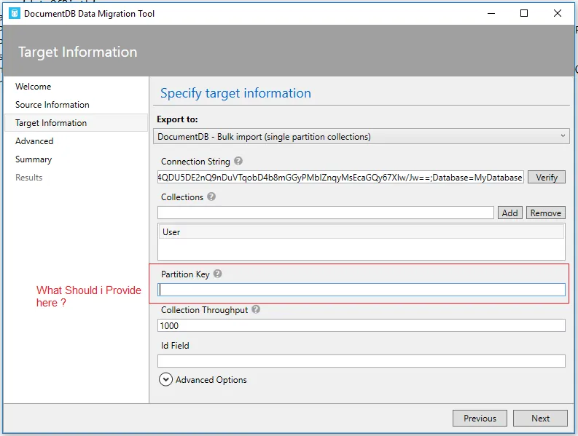Close the Data Migration Tool window
This screenshot has height=436, width=578.
[x=558, y=14]
